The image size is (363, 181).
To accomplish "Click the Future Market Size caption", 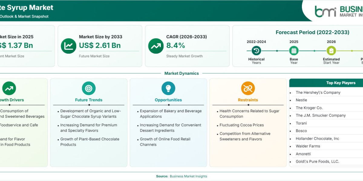I will point(94,56).
